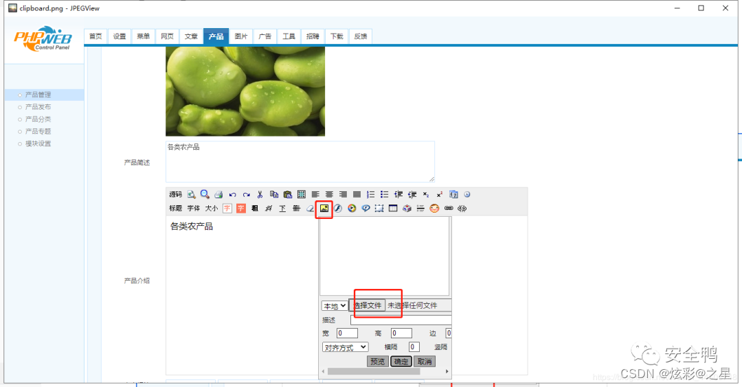Open 产品发布 in sidebar
This screenshot has height=387, width=742.
38,107
